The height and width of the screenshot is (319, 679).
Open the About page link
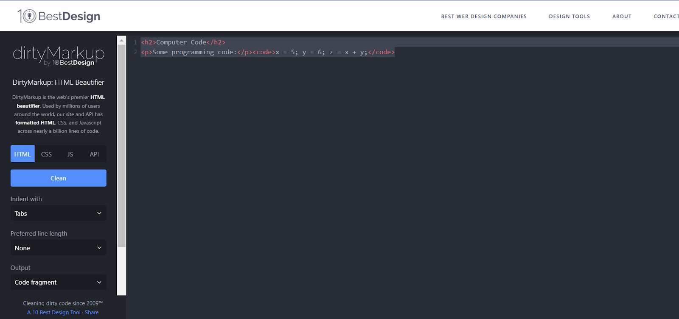[622, 17]
